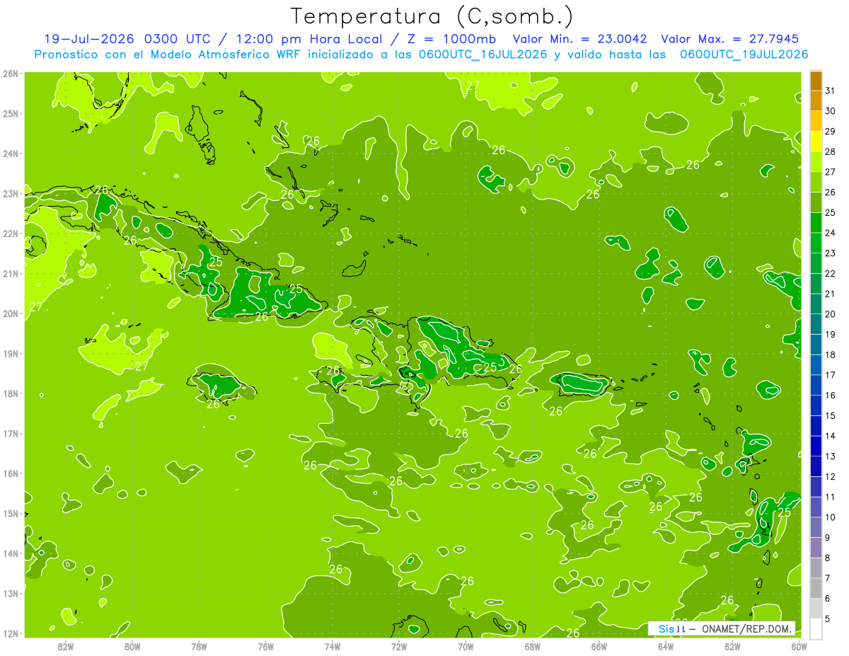Click the 76W longitude axis label

pyautogui.click(x=266, y=646)
